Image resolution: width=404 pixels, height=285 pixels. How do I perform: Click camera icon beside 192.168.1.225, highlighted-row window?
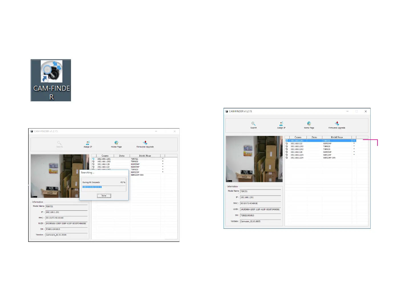(x=287, y=155)
